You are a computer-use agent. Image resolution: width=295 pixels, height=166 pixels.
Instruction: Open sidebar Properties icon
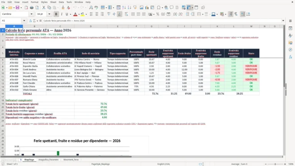(290, 28)
